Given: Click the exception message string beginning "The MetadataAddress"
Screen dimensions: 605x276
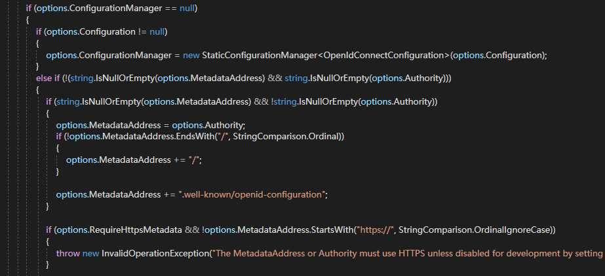Looking at the screenshot, I should (406, 252).
